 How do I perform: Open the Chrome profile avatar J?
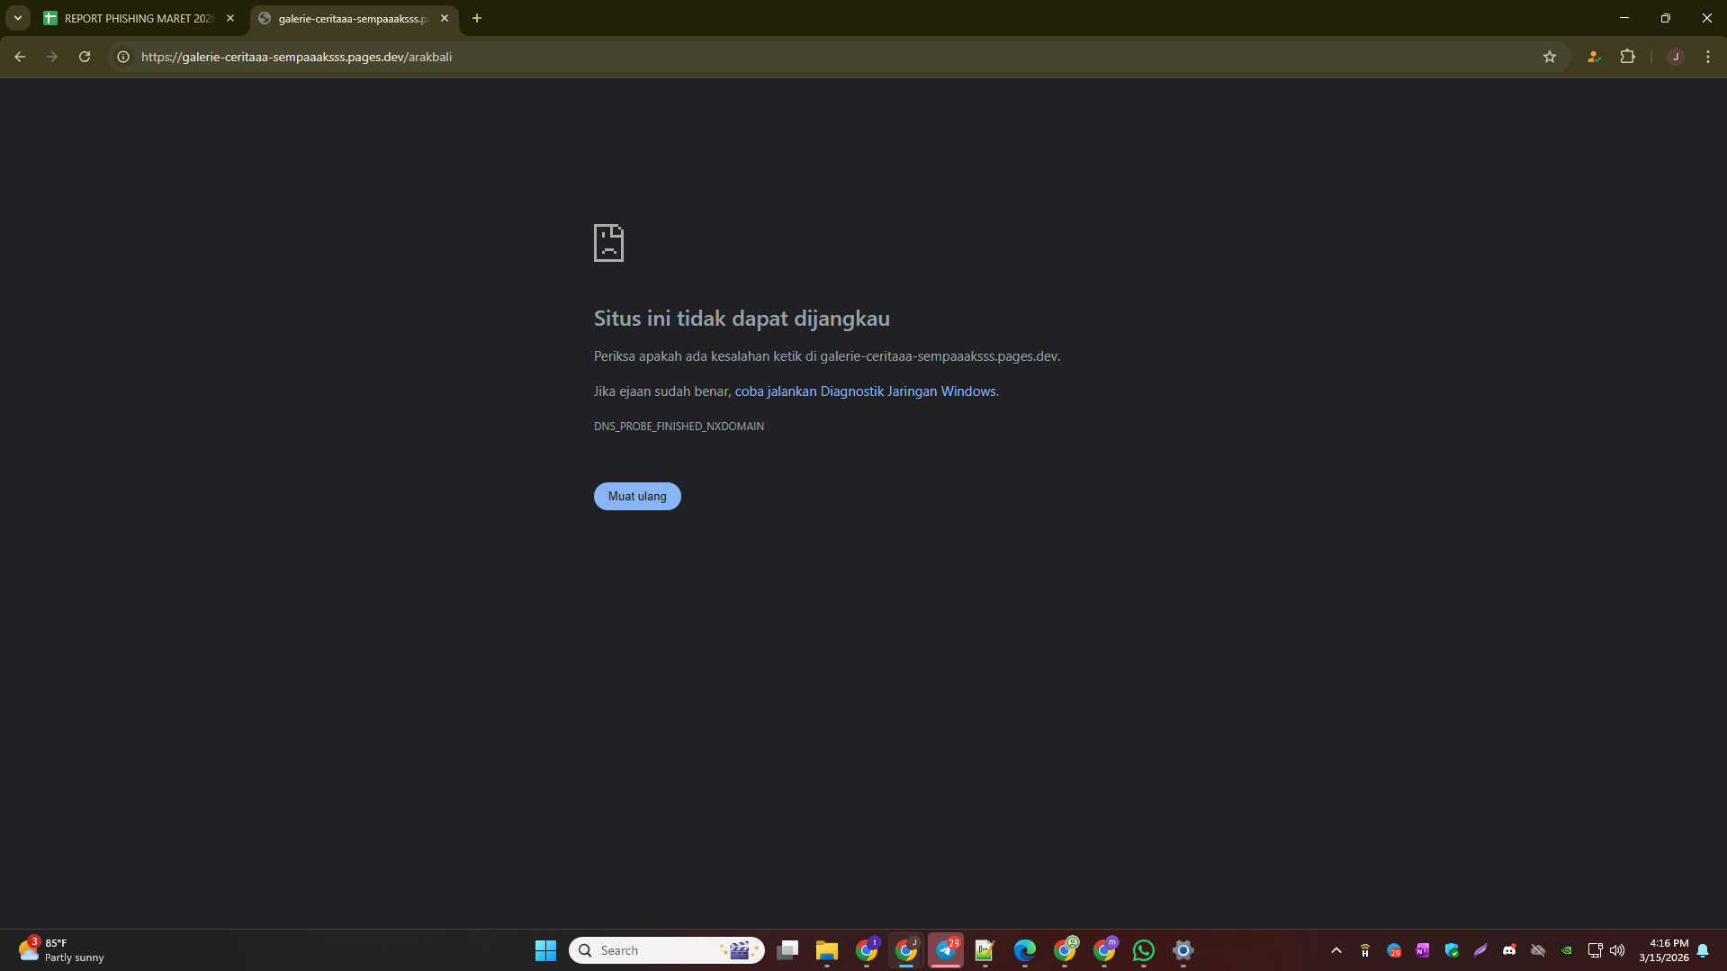pos(1676,57)
